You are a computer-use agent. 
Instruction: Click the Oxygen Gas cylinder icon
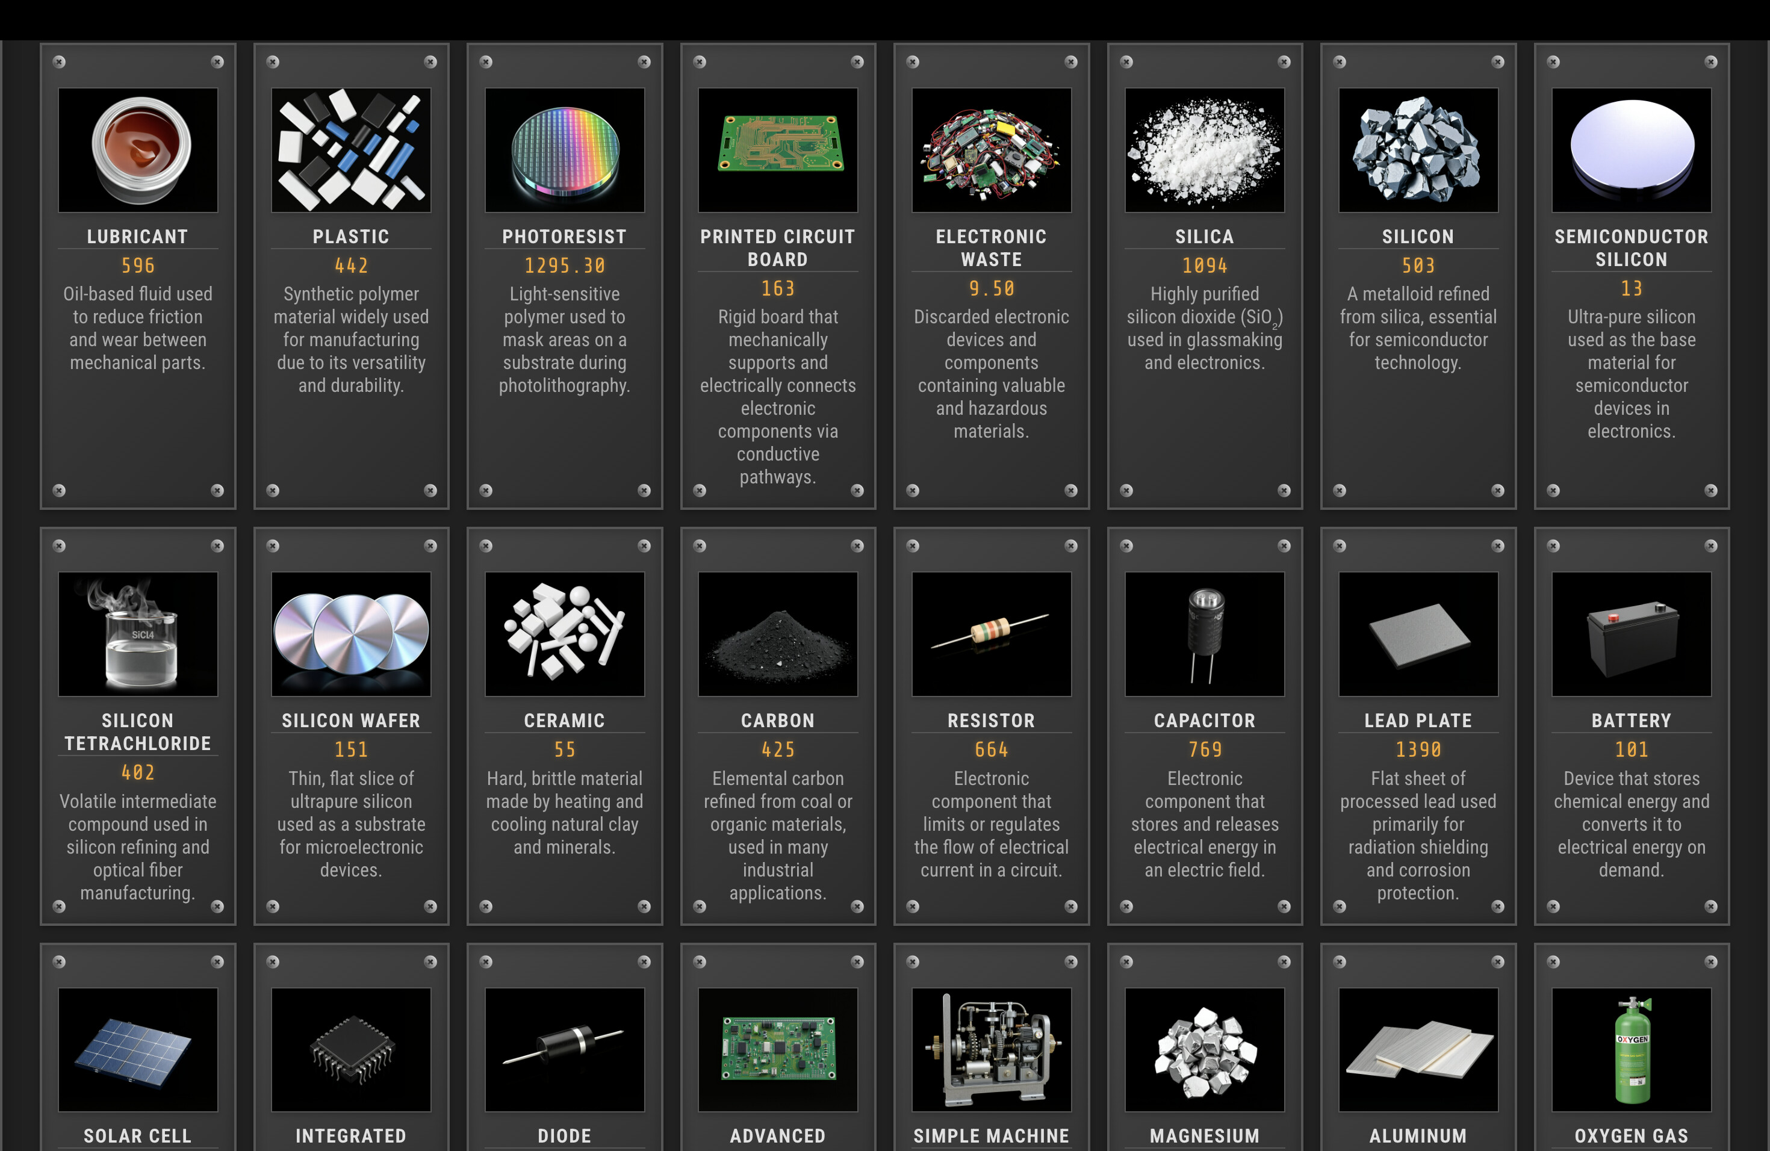coord(1632,1049)
